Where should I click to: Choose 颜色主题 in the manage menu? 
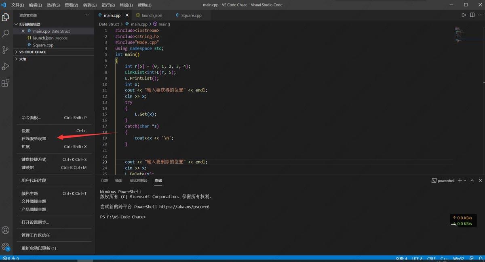click(x=30, y=193)
